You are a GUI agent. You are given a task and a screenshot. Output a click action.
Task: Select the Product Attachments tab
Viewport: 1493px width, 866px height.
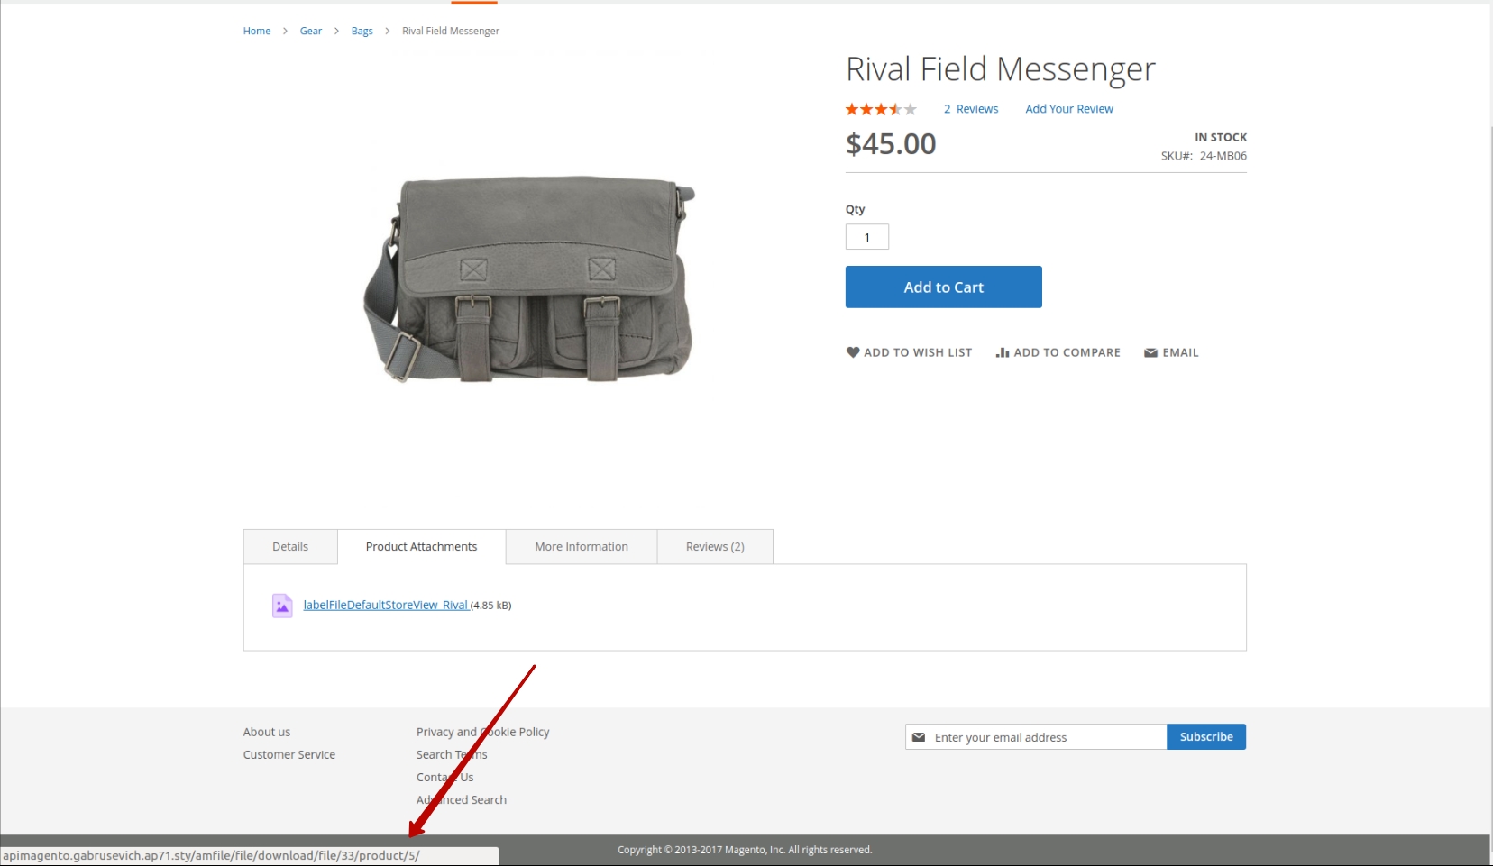pyautogui.click(x=421, y=547)
